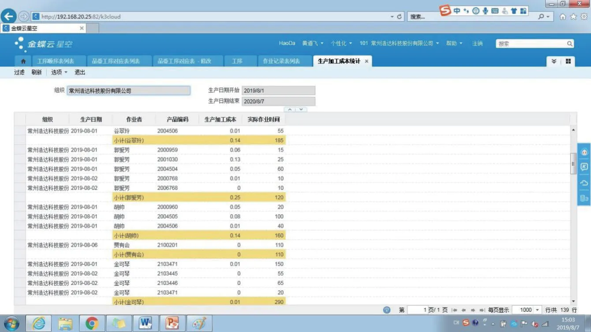Sort by 生产加工成本 column header
Image resolution: width=591 pixels, height=332 pixels.
(221, 119)
